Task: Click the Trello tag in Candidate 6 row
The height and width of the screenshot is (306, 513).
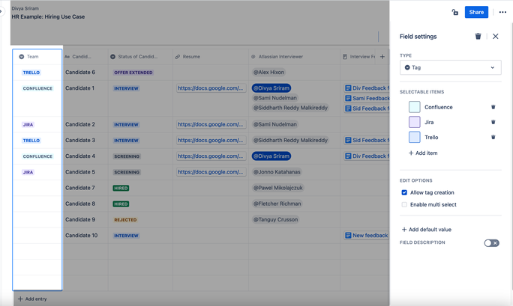Action: (x=31, y=73)
